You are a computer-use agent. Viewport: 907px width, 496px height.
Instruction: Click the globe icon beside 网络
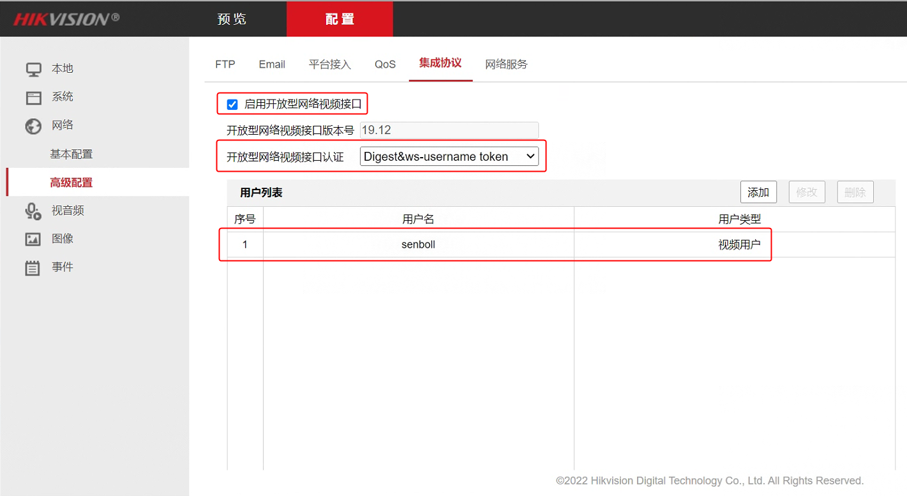tap(33, 126)
